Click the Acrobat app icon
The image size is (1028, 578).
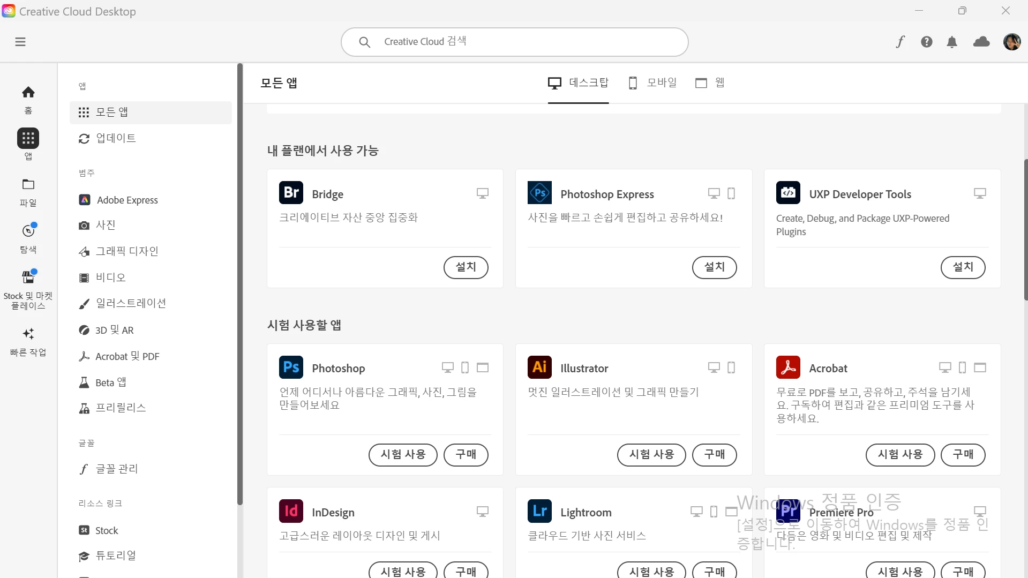pos(788,367)
